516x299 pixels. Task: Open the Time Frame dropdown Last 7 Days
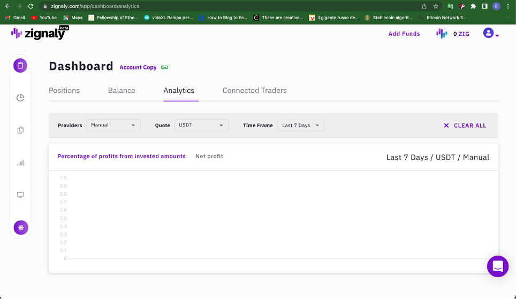click(x=300, y=125)
